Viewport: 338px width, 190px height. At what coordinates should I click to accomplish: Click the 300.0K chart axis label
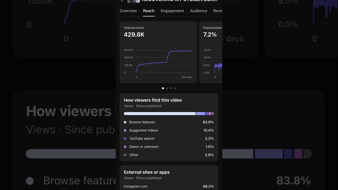point(129,58)
